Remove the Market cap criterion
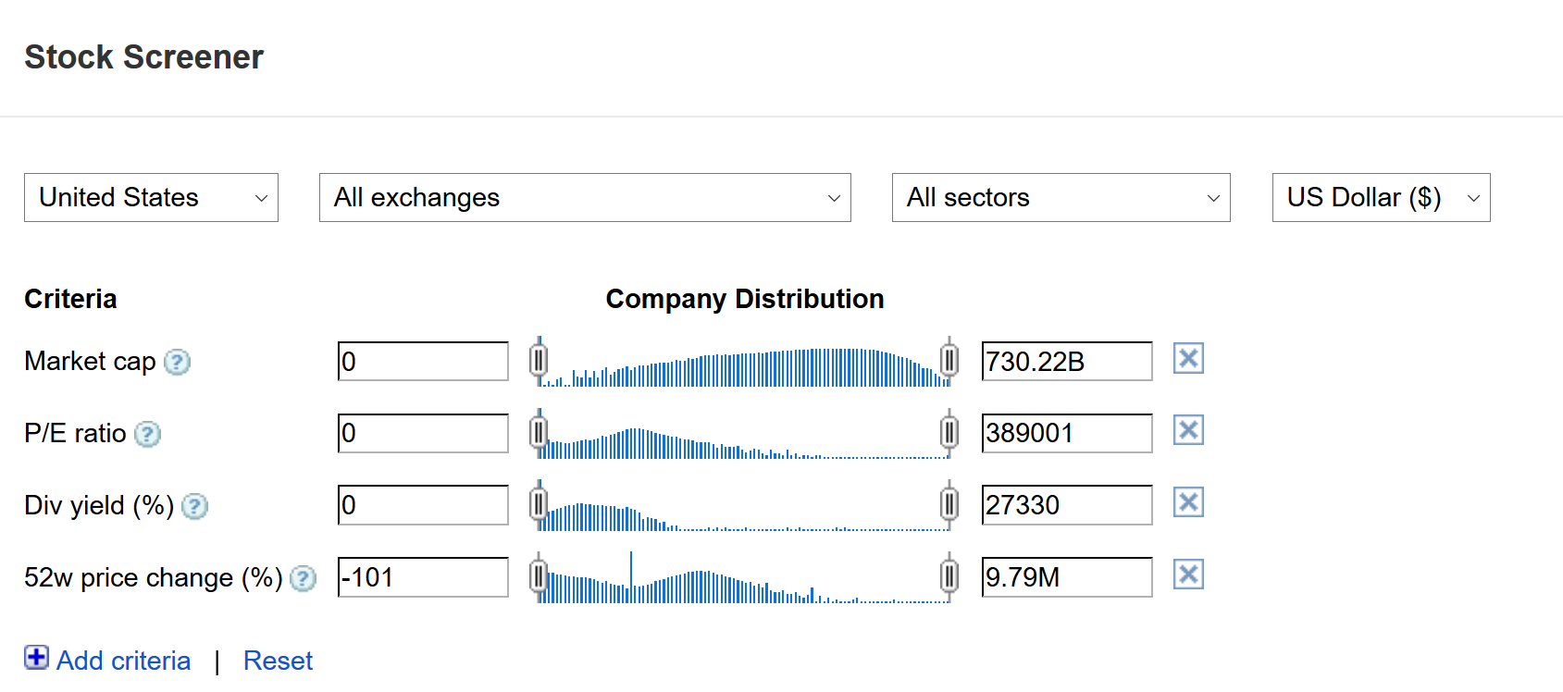Viewport: 1563px width, 692px height. 1188,358
